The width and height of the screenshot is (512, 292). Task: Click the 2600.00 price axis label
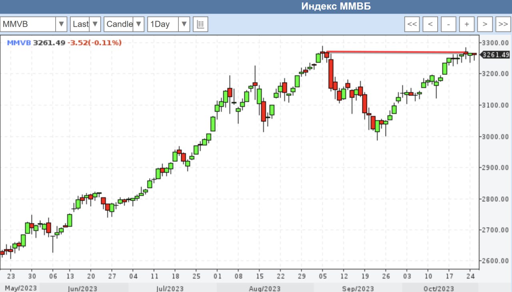point(495,261)
